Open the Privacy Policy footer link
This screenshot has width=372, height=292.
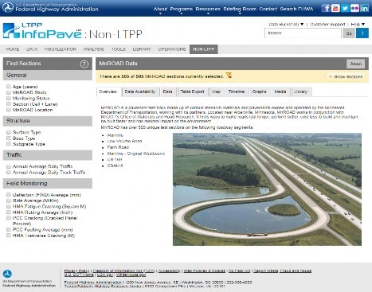(x=76, y=271)
